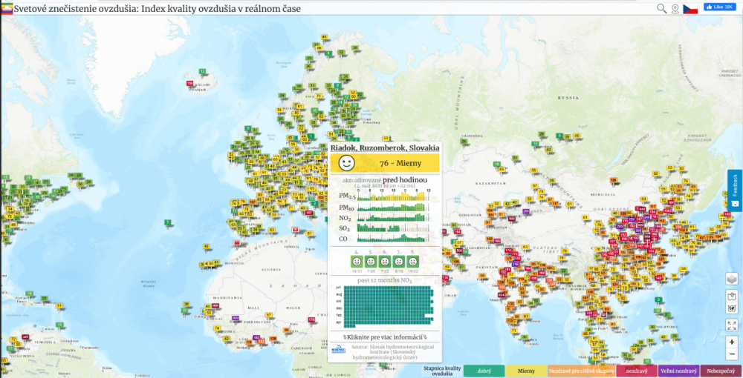Open Slovak hydrometeorological institute source link
Screen dimensions: 743x378
click(x=390, y=351)
